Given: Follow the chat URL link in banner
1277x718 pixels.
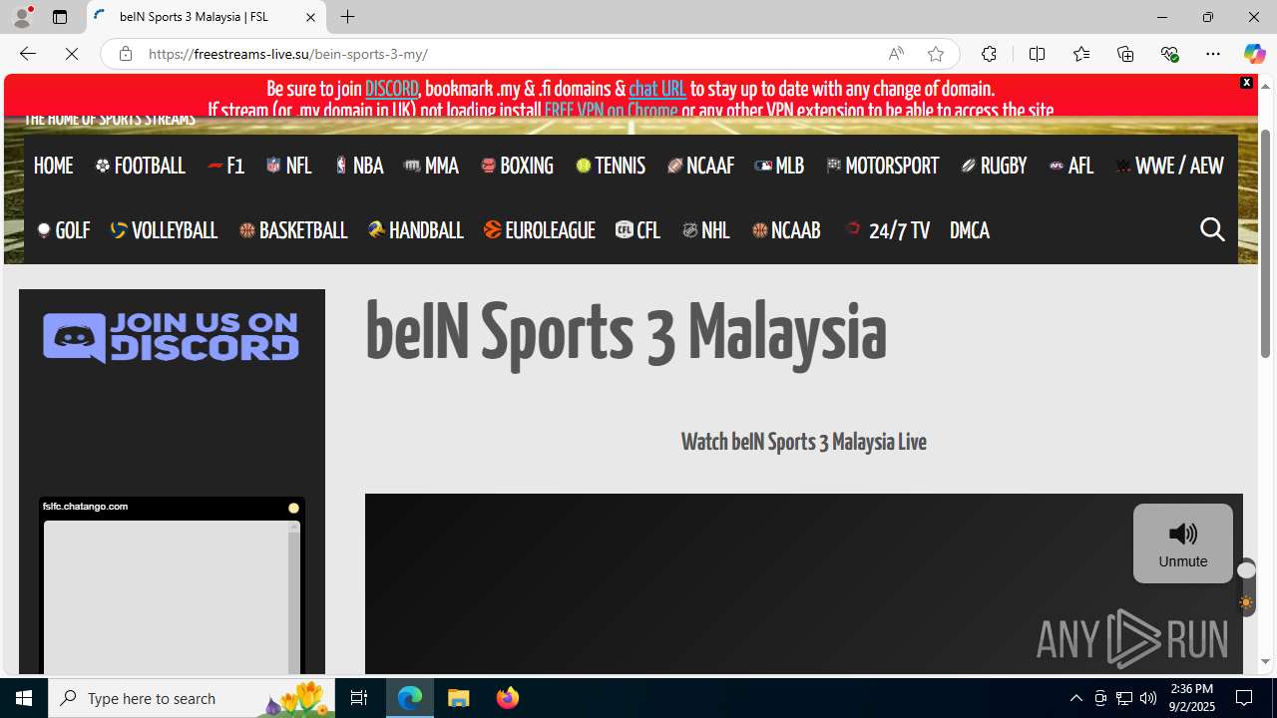Looking at the screenshot, I should tap(657, 89).
